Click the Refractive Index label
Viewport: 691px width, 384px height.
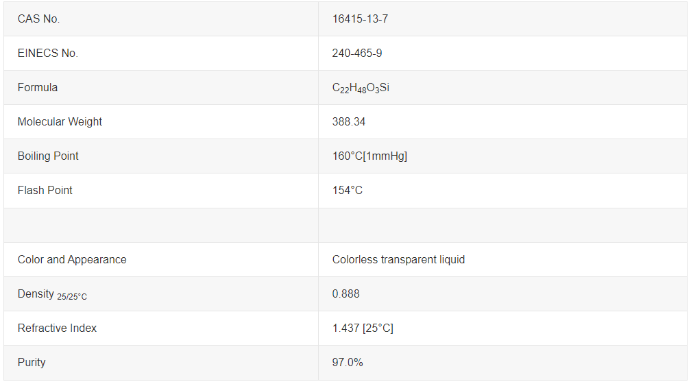[x=57, y=328]
